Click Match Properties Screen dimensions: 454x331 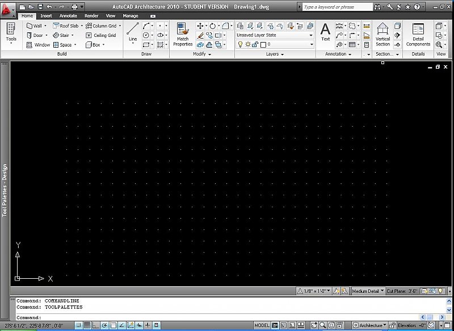[183, 35]
